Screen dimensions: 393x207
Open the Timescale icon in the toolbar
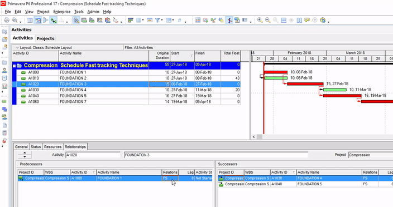coord(150,20)
